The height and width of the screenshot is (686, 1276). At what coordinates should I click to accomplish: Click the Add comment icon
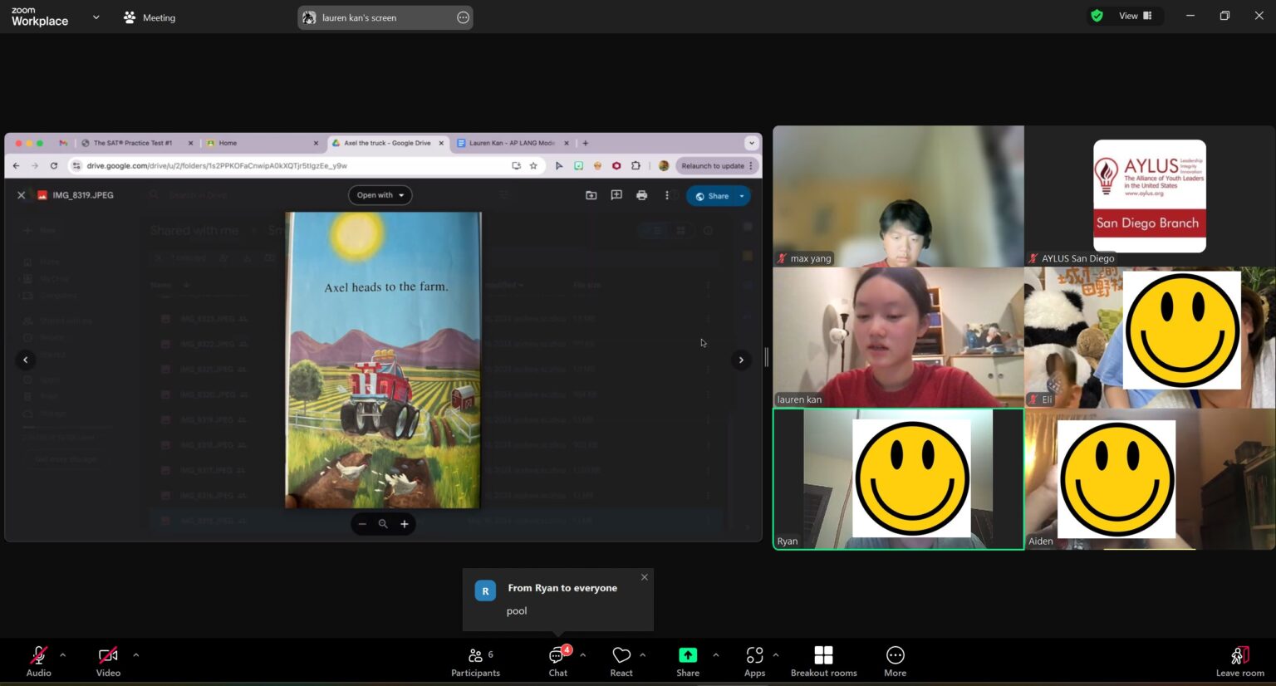(x=616, y=195)
